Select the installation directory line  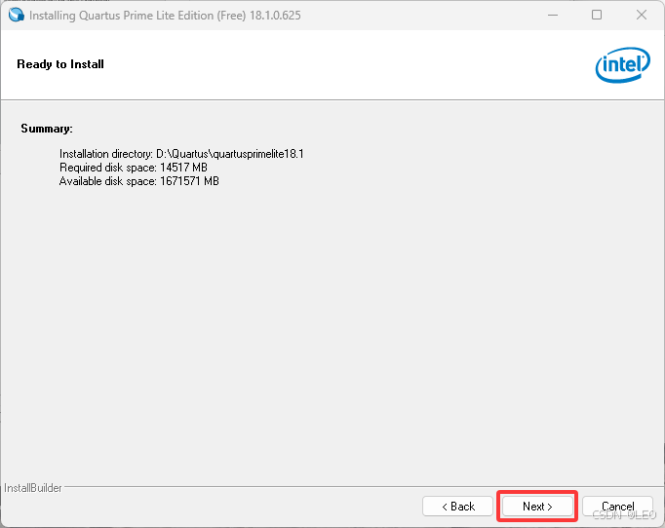(181, 153)
